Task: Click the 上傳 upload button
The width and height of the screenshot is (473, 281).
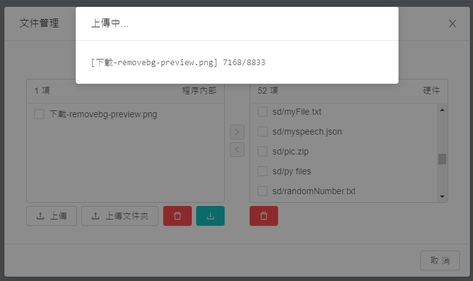Action: 52,216
